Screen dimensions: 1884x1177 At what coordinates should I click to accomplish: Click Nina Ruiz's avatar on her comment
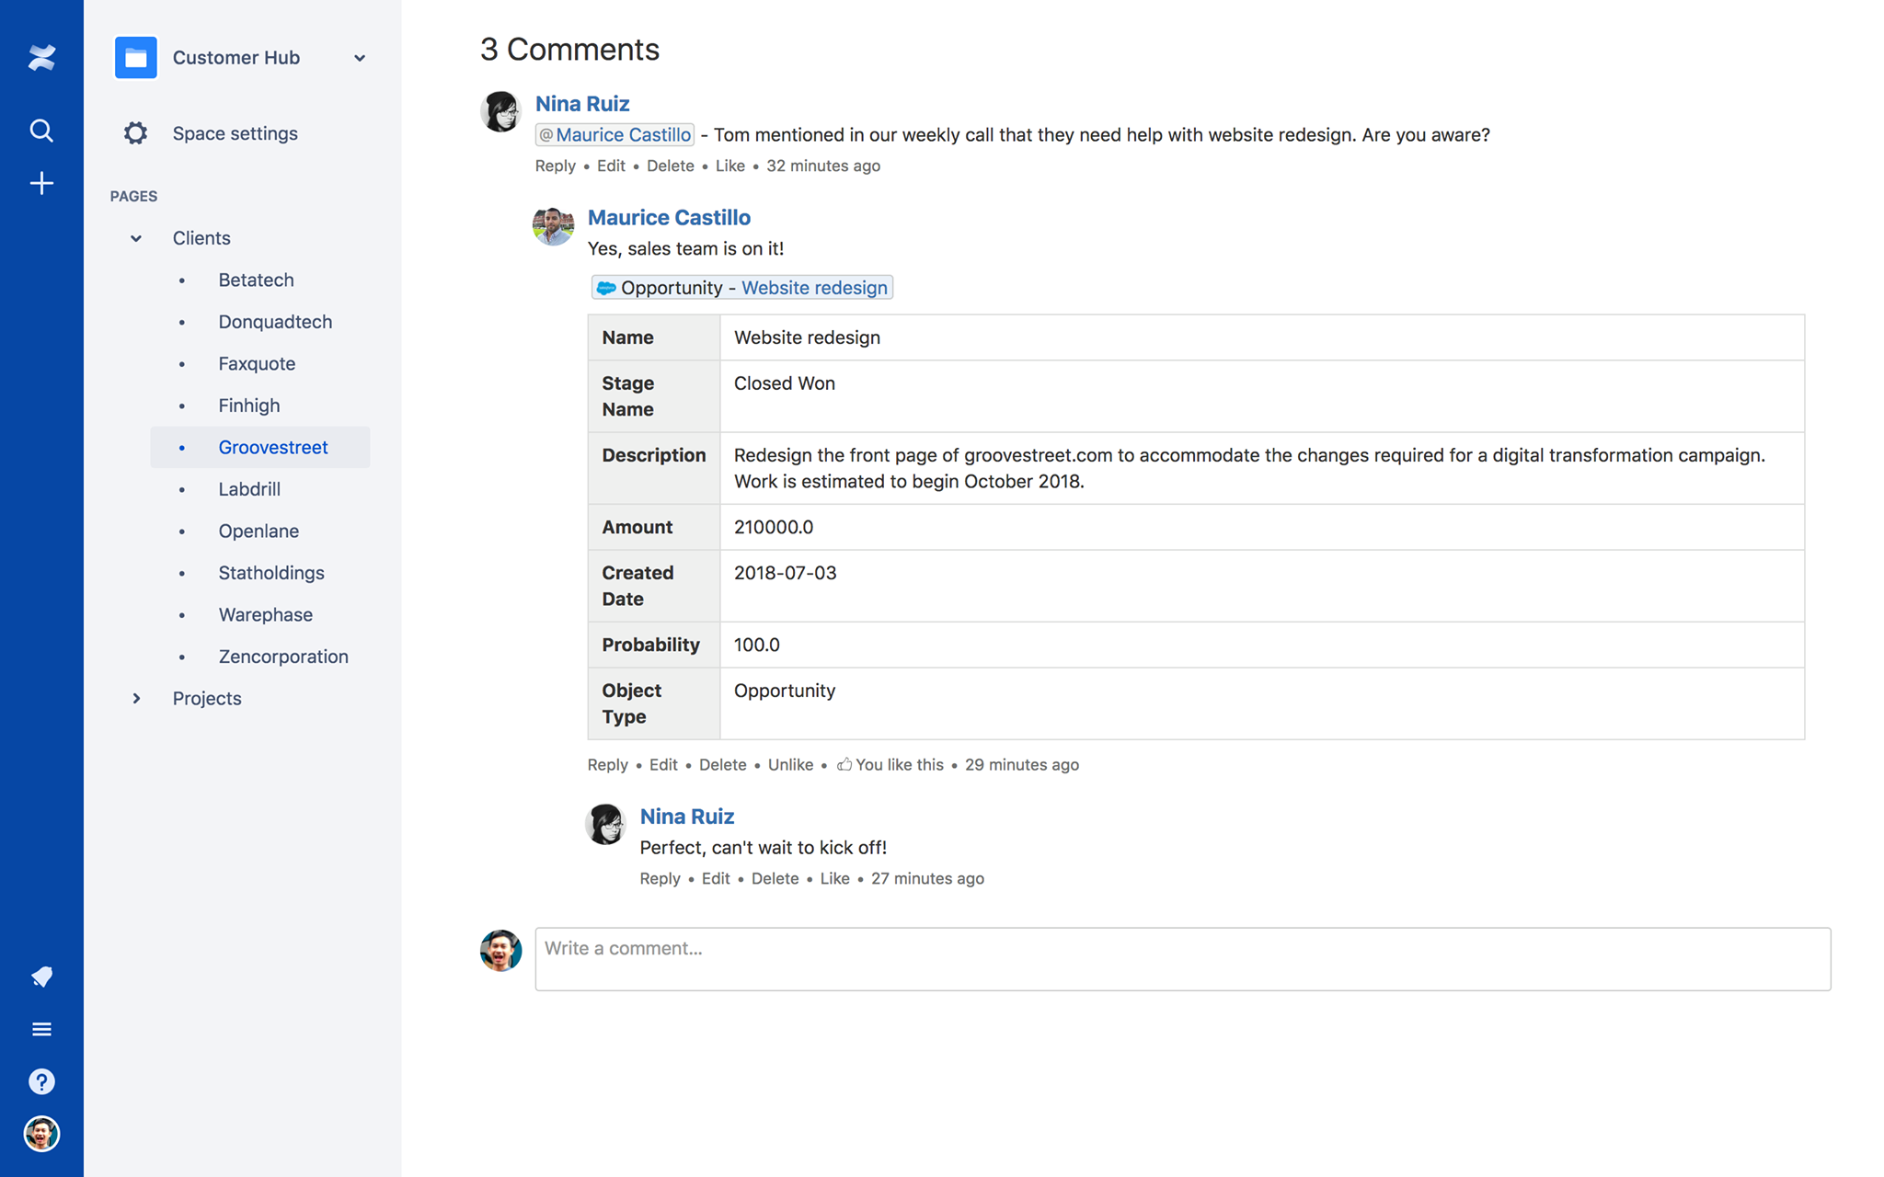click(x=500, y=111)
